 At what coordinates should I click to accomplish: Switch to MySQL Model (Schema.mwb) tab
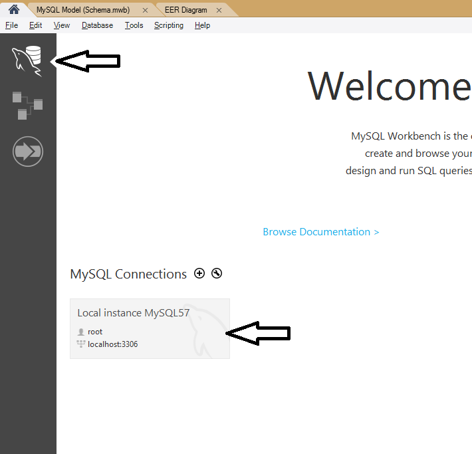pos(83,10)
